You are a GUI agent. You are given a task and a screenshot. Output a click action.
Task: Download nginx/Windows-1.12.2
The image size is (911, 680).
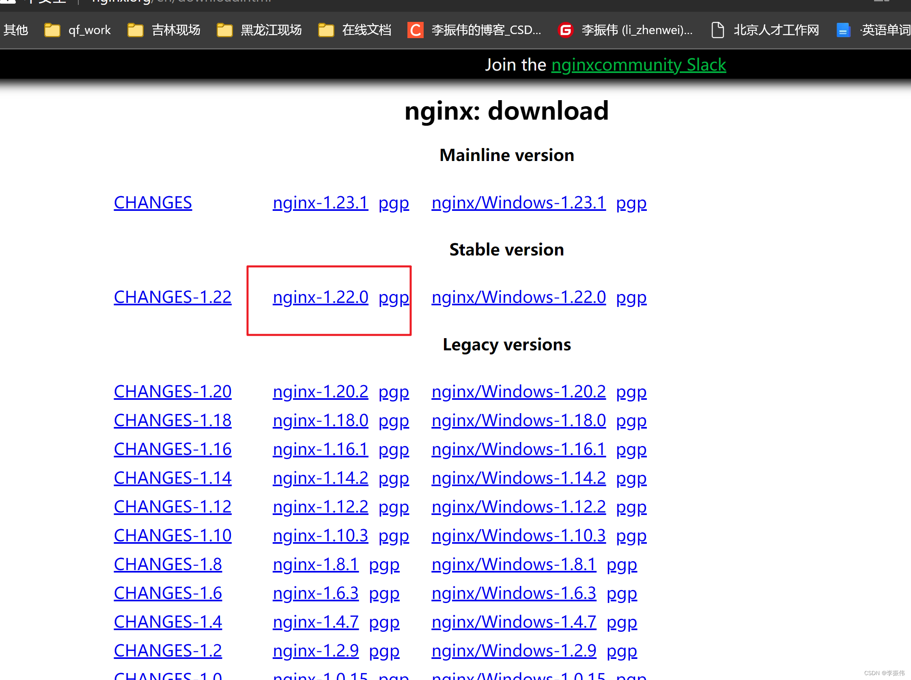519,507
